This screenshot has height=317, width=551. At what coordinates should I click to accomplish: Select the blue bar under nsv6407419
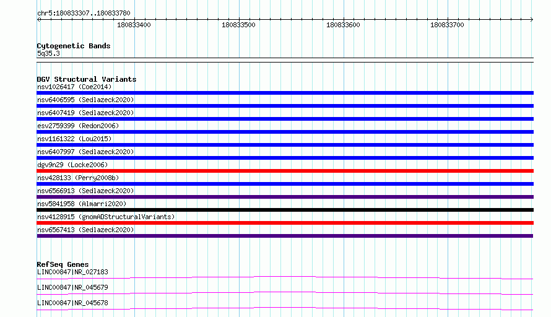[285, 119]
